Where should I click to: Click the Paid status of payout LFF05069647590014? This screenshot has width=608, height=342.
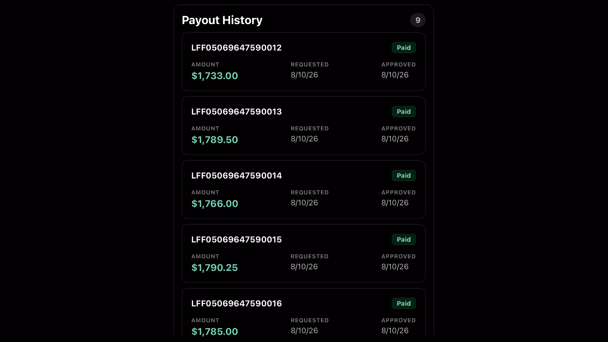(x=403, y=176)
